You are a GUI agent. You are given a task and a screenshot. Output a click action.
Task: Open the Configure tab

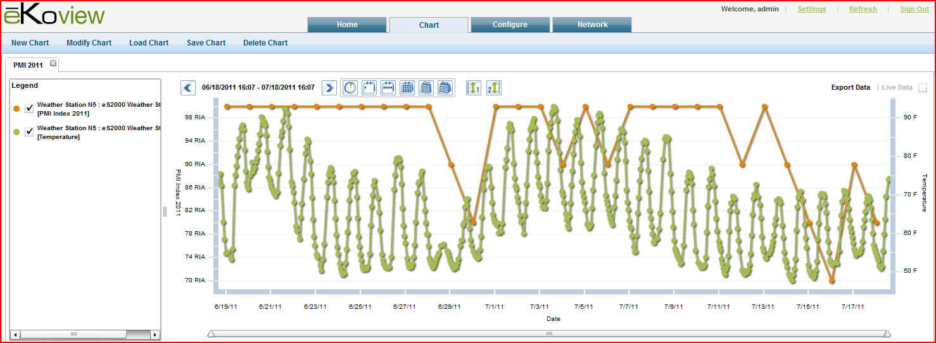510,25
